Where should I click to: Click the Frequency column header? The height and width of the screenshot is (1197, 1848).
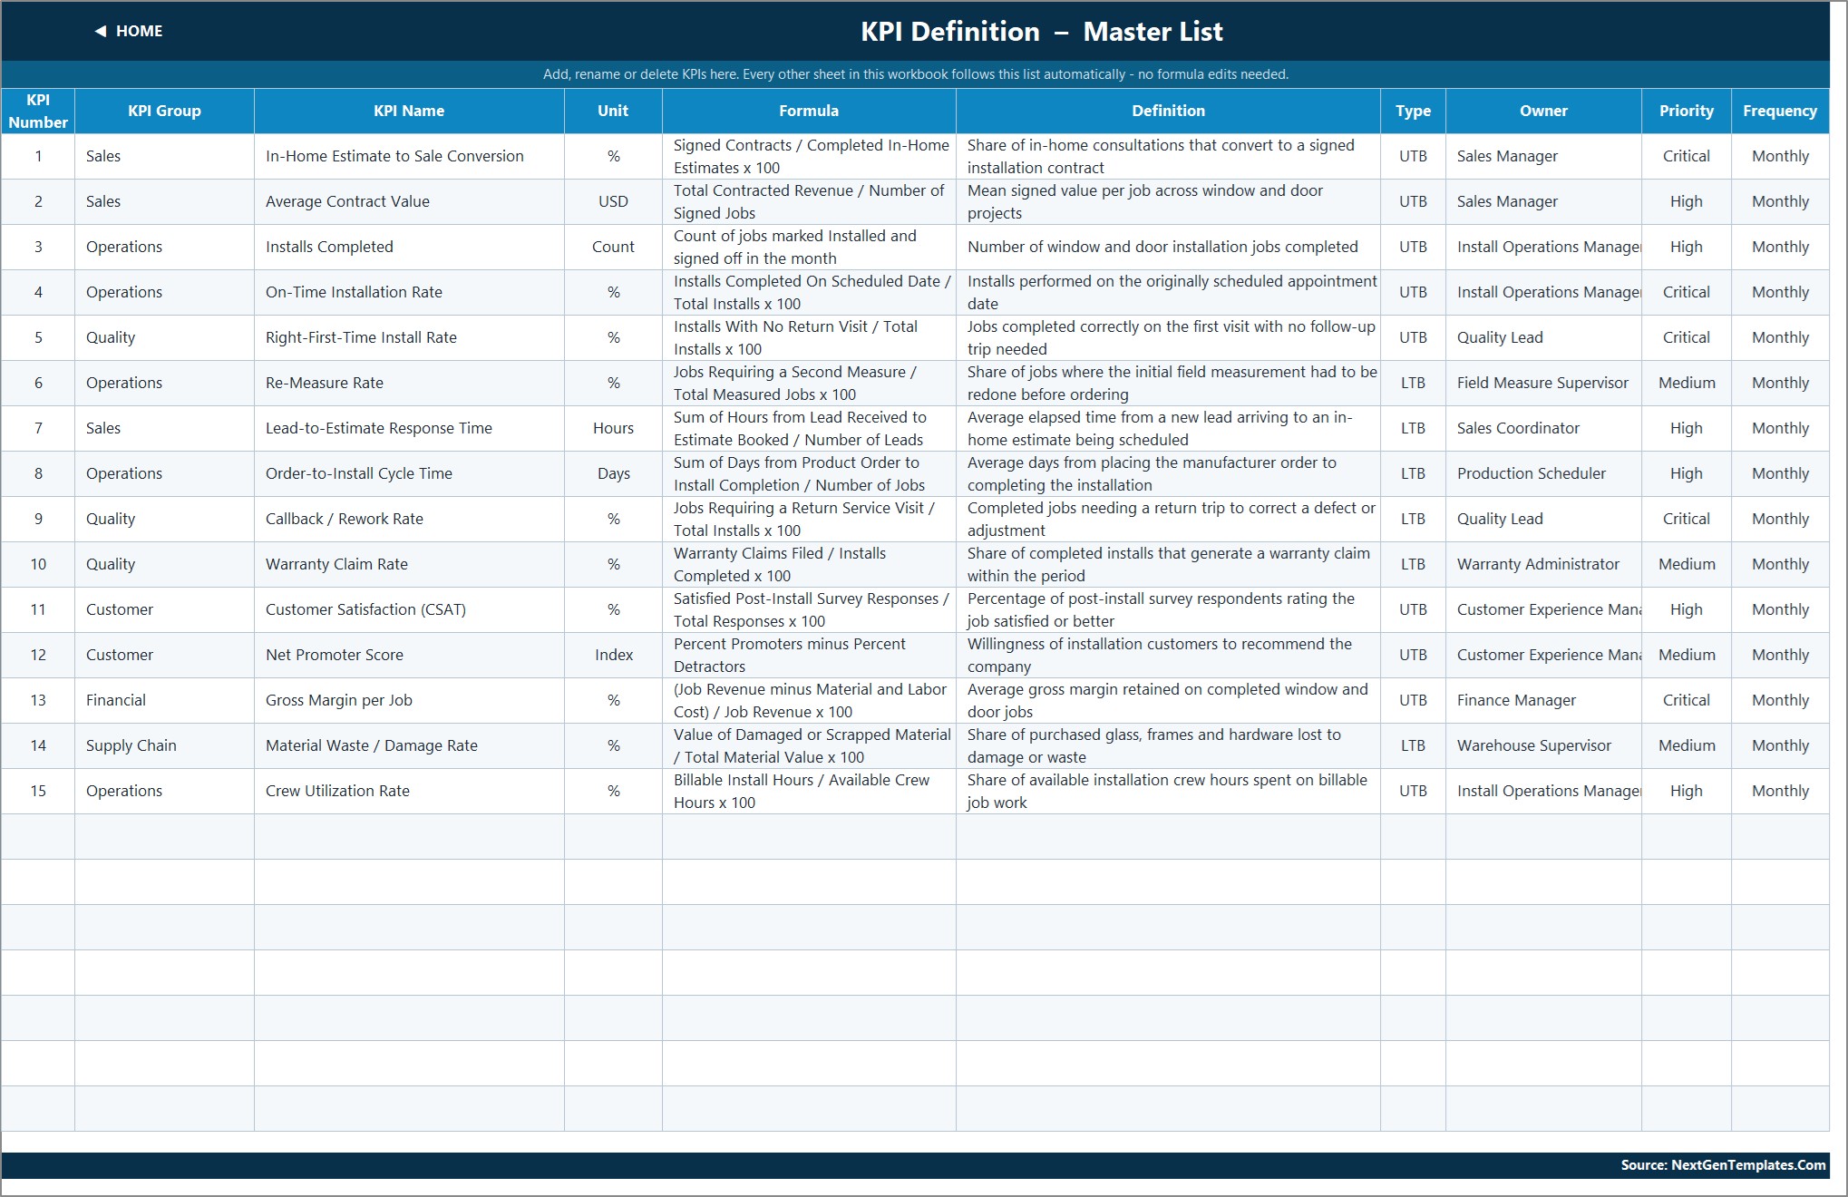click(1780, 111)
